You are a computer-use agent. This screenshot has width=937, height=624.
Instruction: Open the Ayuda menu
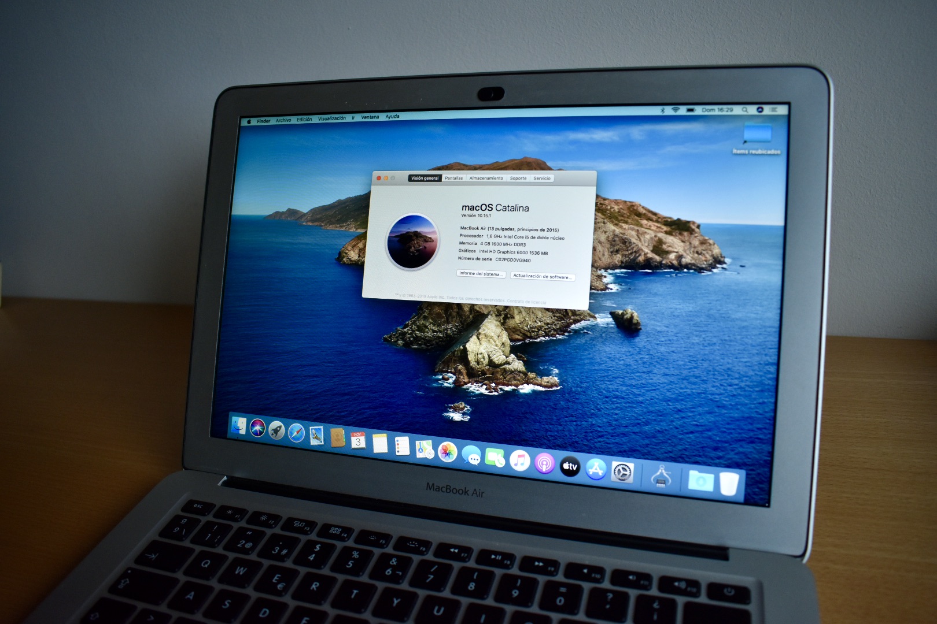(x=392, y=117)
